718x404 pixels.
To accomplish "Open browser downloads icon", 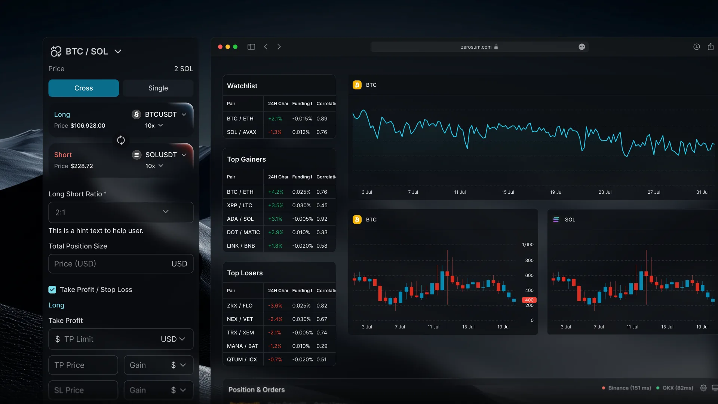I will [697, 47].
